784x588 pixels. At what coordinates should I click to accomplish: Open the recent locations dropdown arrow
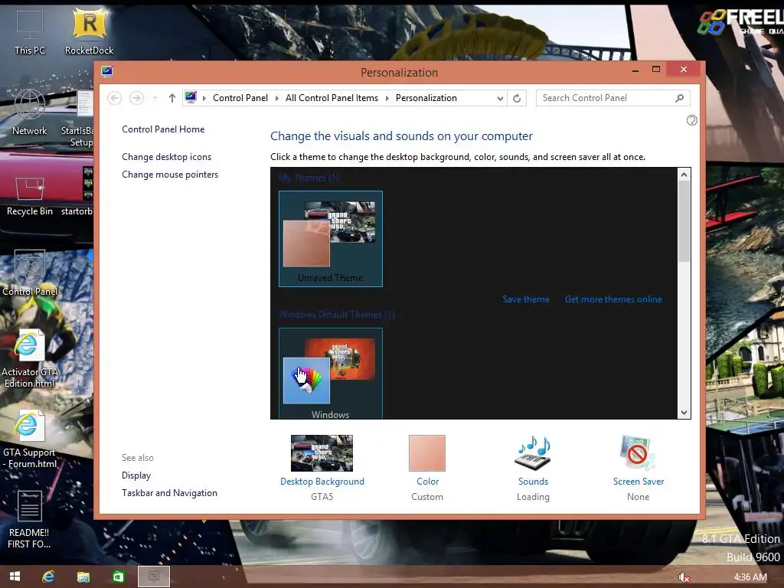coord(155,98)
